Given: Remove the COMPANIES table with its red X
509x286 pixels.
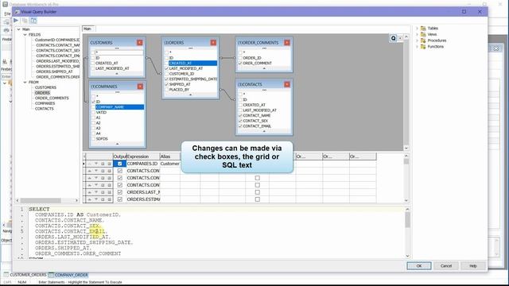Looking at the screenshot, I should tap(140, 87).
